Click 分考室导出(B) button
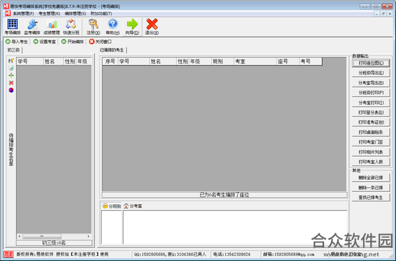This screenshot has height=261, width=396. pyautogui.click(x=371, y=82)
